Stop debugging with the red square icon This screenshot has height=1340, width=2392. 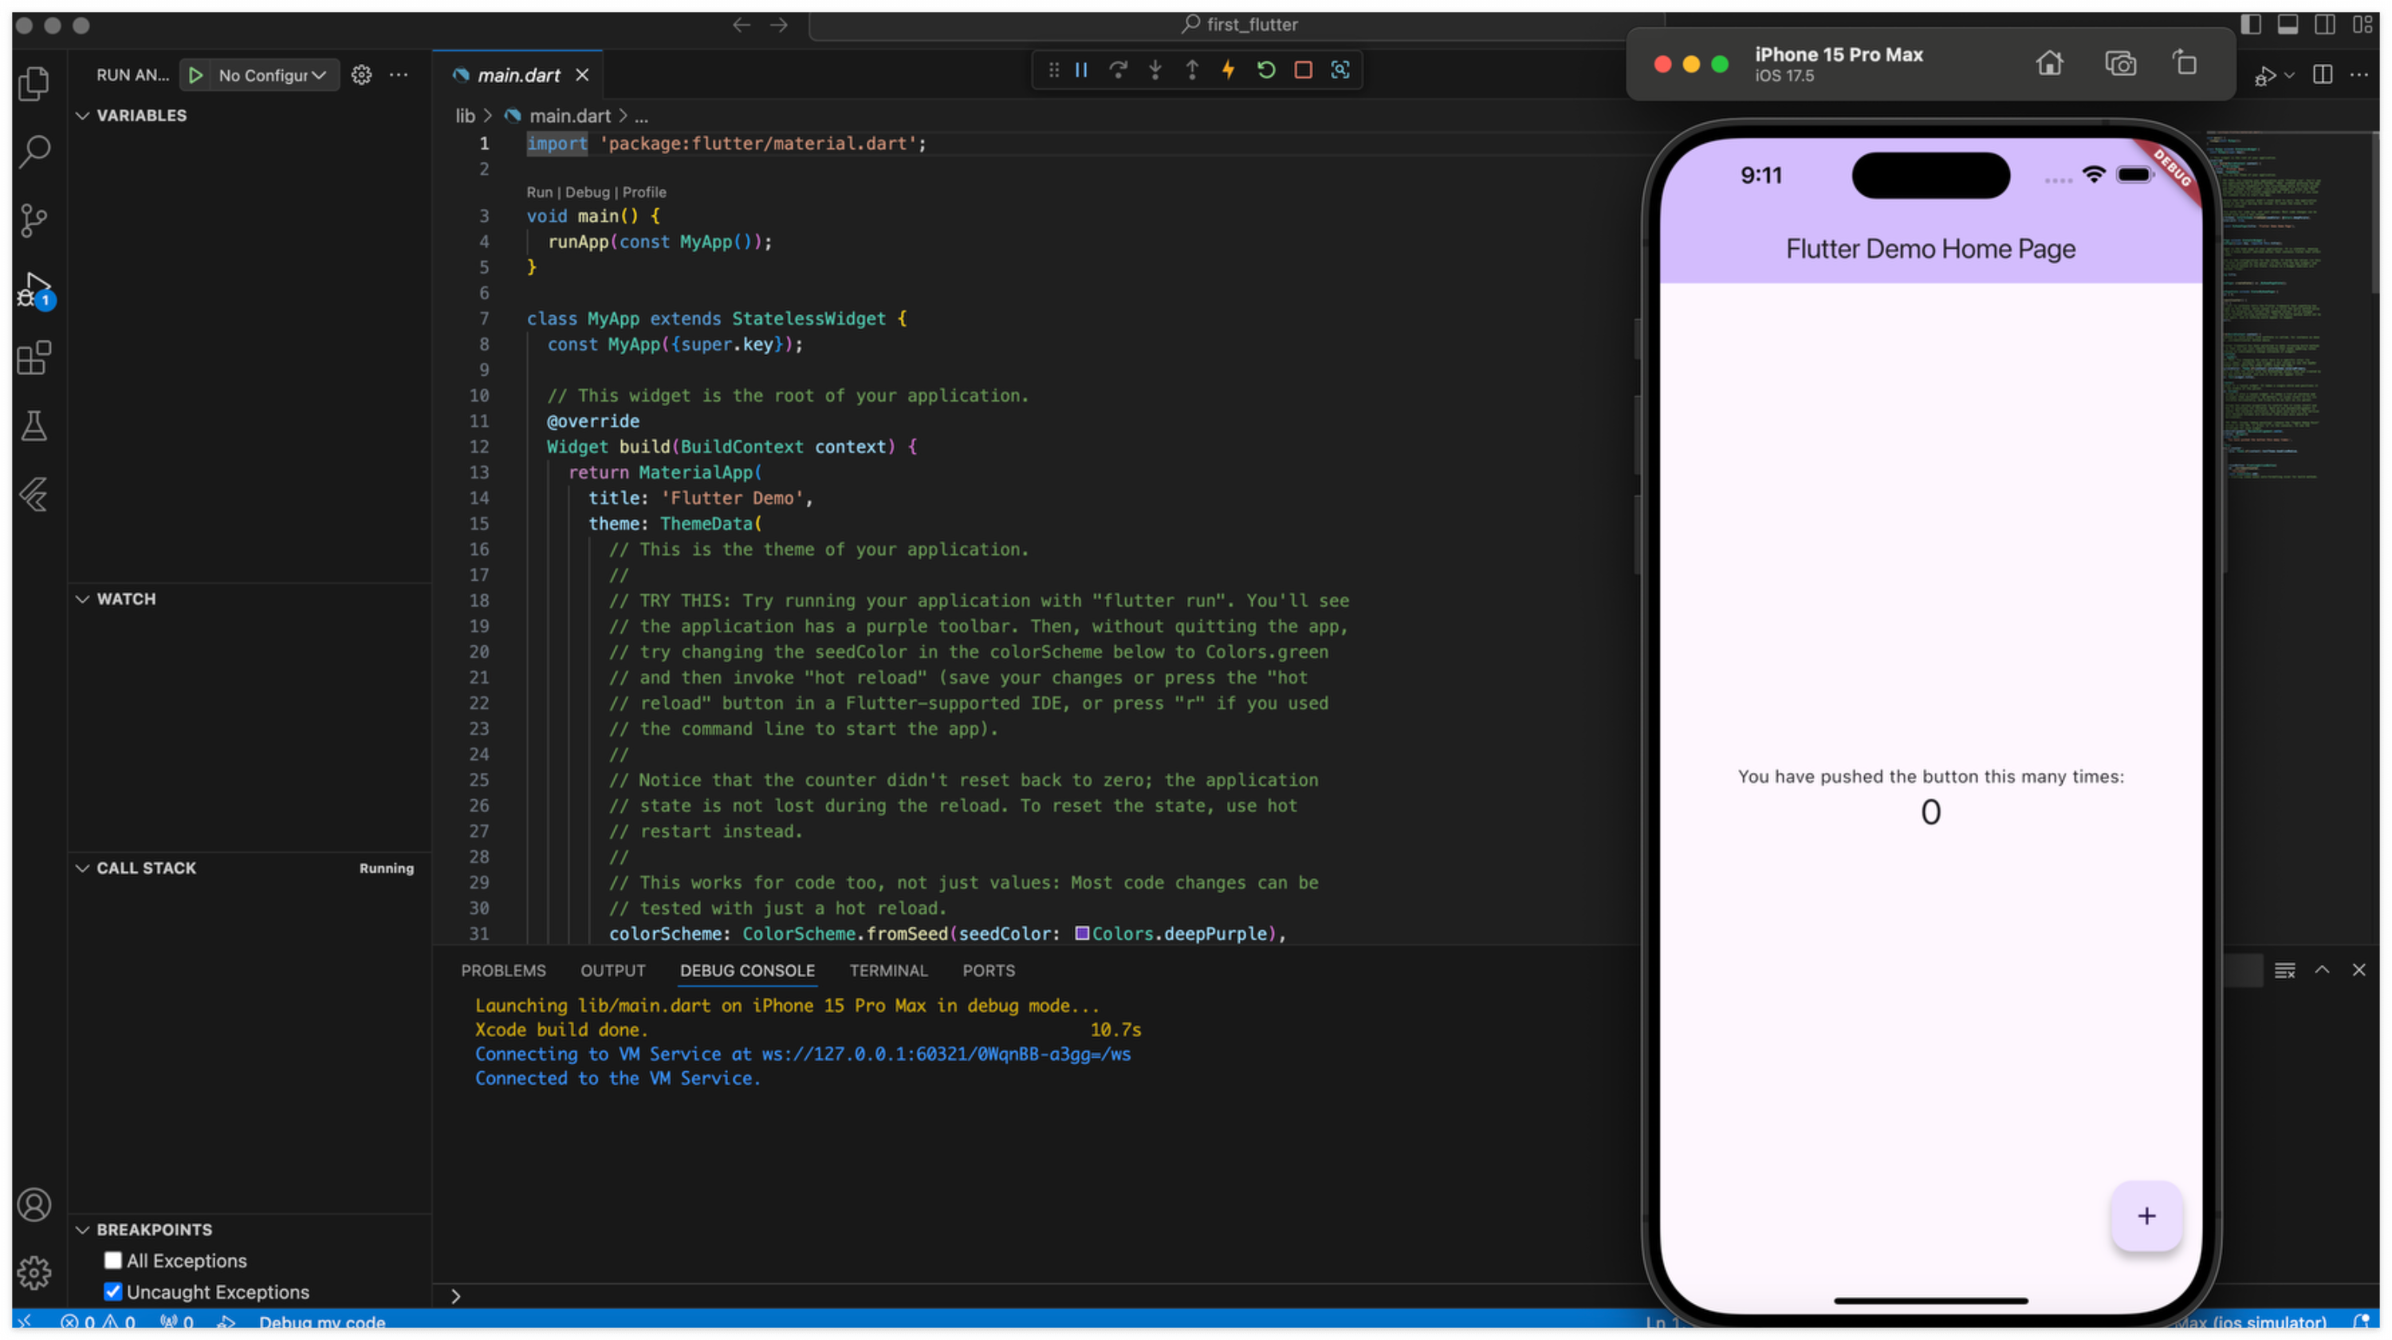pyautogui.click(x=1303, y=69)
